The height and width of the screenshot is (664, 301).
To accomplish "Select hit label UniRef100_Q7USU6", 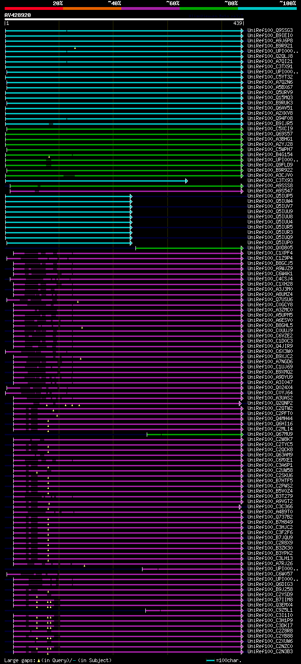I will pos(270,300).
